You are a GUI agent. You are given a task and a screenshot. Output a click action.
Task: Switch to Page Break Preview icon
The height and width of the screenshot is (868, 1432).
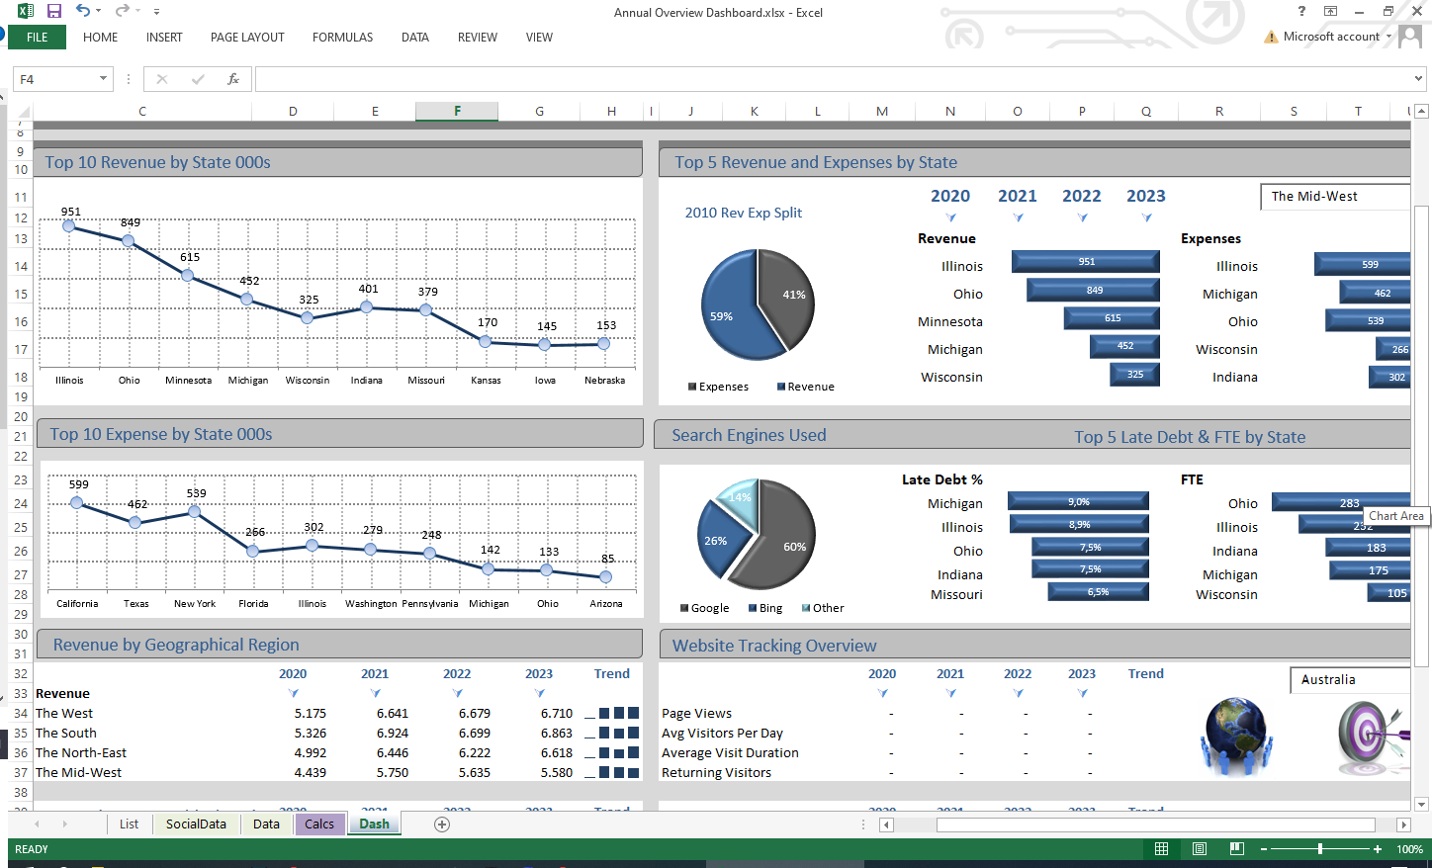coord(1236,849)
